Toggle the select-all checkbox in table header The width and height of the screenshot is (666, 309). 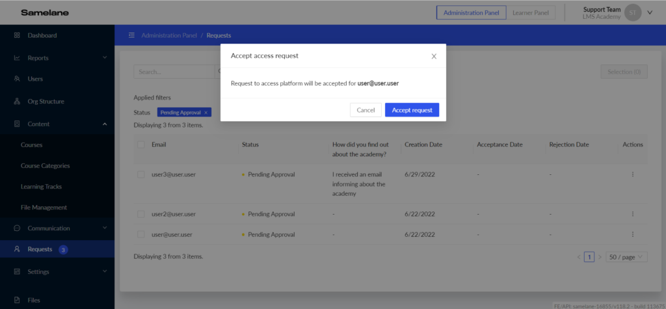click(x=141, y=144)
